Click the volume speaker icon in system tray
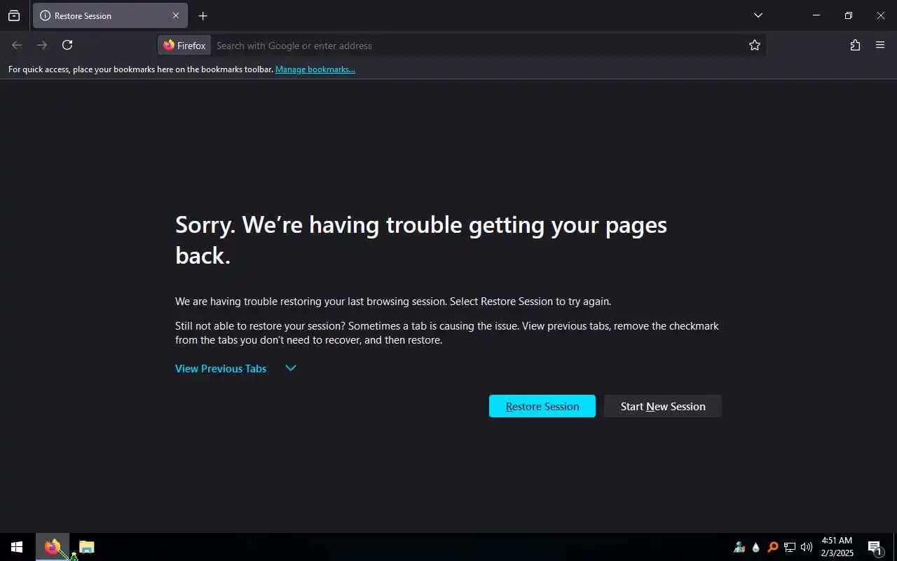This screenshot has width=897, height=561. [807, 547]
